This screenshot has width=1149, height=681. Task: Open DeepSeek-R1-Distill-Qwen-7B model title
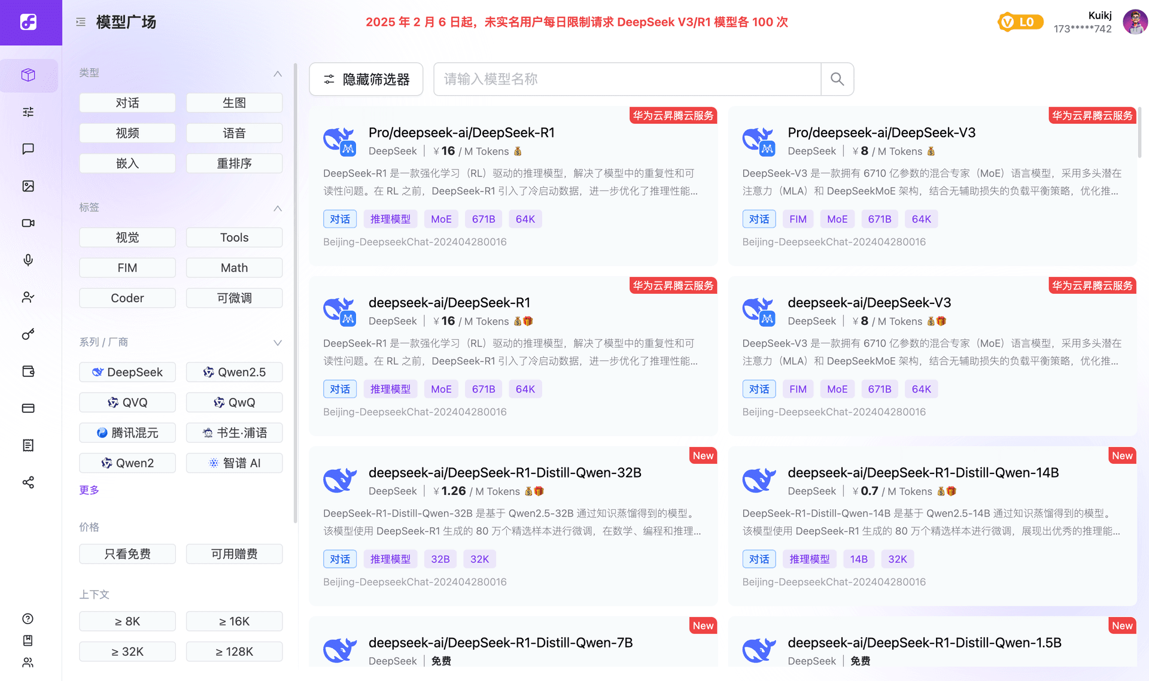[500, 643]
